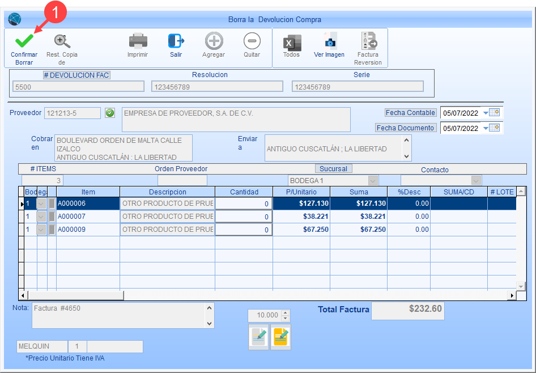Click the row selector arrow for A000006
Viewport: 536px width, 373px height.
[22, 204]
